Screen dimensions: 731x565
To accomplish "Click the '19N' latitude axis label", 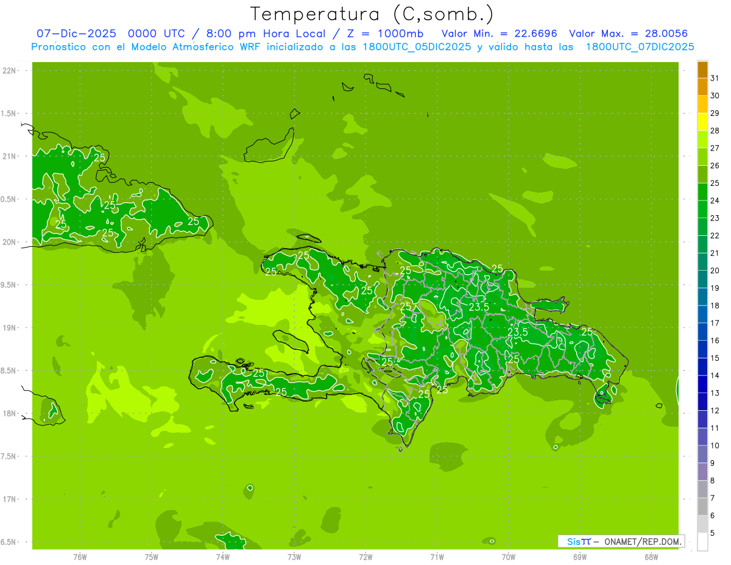I will 10,328.
